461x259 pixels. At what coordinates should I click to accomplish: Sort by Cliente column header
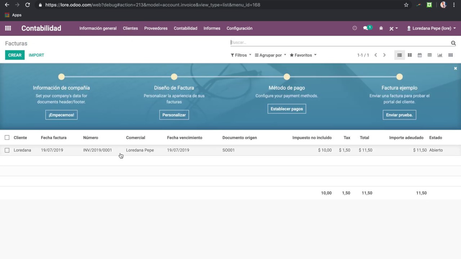20,137
